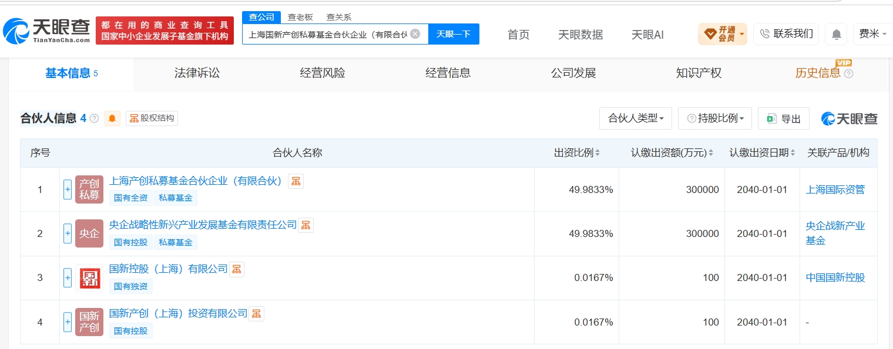Expand row 1 with the plus button
Screen dimensions: 893x349
coord(68,189)
